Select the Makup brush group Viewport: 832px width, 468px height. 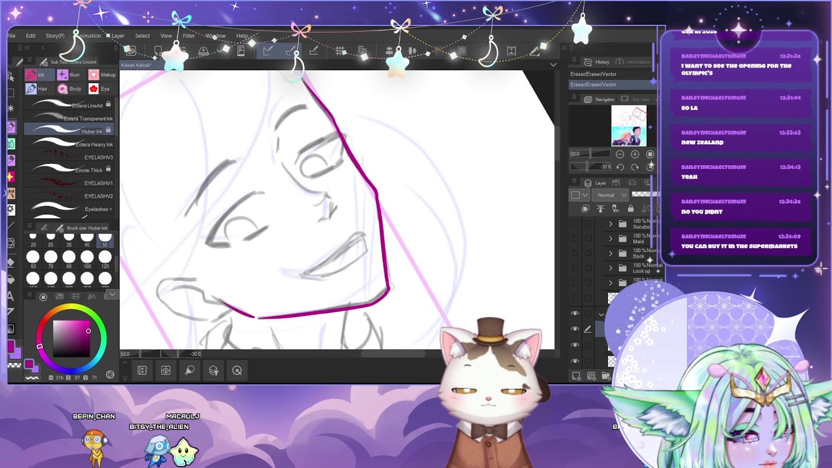[x=103, y=75]
